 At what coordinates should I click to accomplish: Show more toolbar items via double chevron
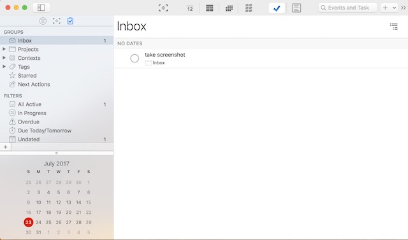coord(403,8)
